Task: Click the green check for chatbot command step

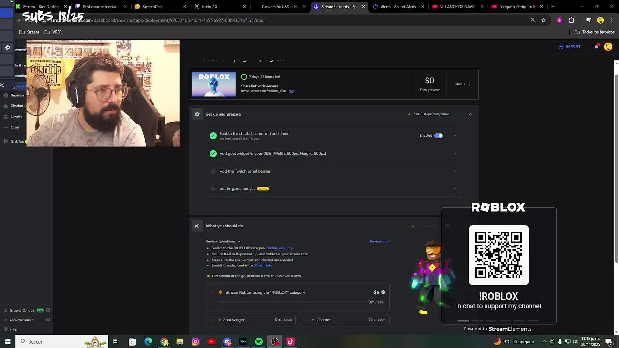Action: [213, 136]
